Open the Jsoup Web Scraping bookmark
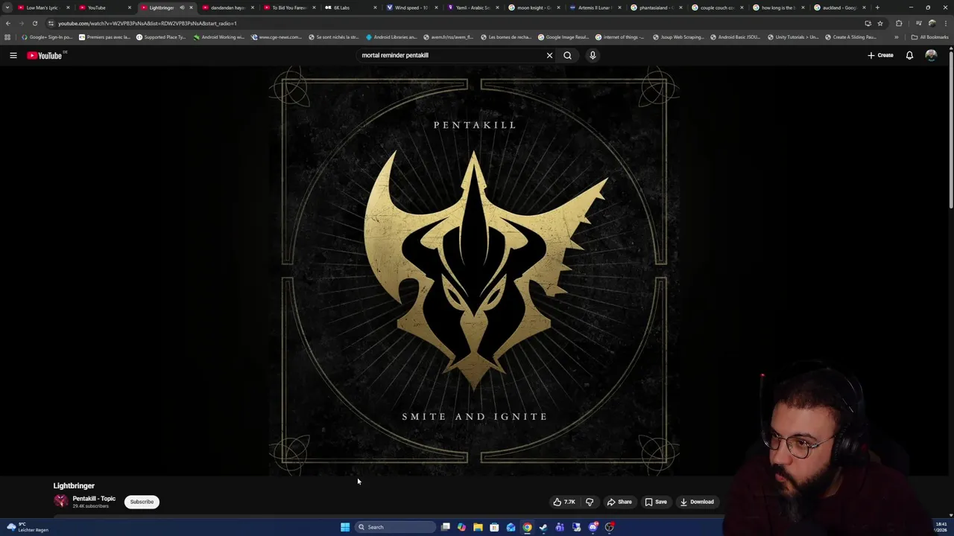Viewport: 954px width, 536px height. pos(678,36)
